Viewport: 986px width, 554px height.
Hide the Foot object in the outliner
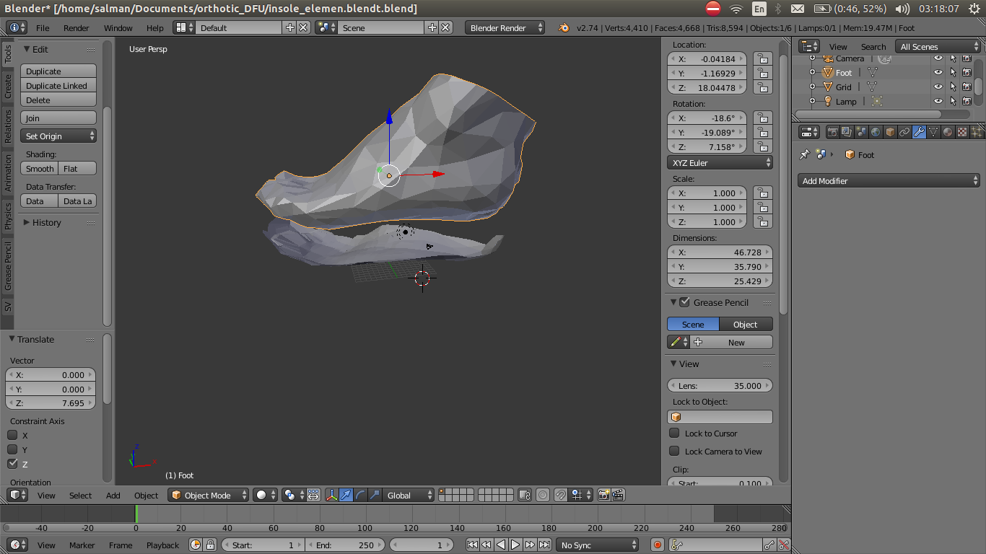[936, 72]
